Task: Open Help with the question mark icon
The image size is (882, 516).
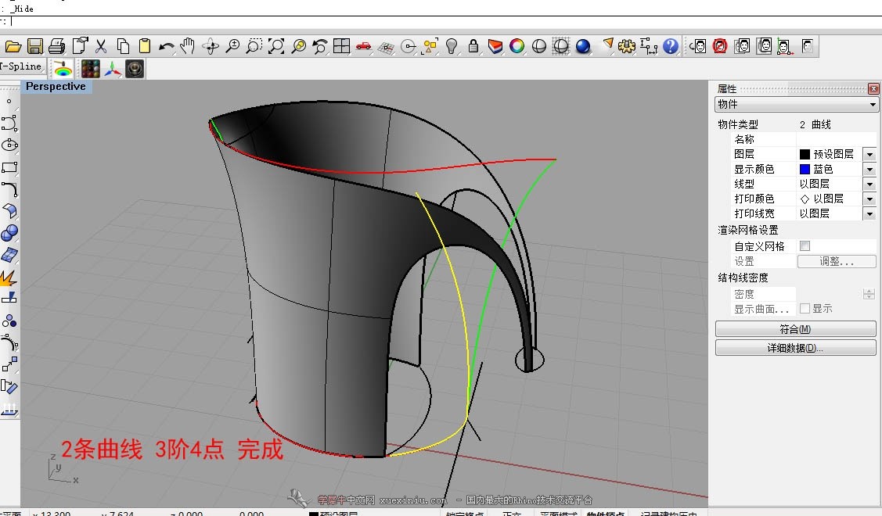Action: [x=671, y=46]
